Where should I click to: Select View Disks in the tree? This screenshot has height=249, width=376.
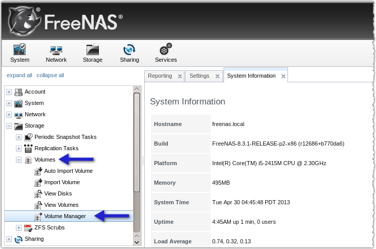[58, 193]
